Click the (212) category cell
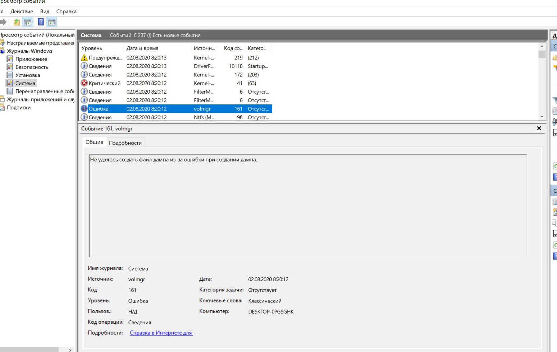This screenshot has height=352, width=557. tap(253, 57)
